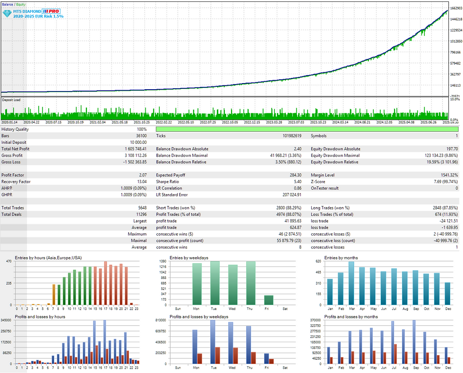Click the blue diamond logo icon

click(7, 13)
